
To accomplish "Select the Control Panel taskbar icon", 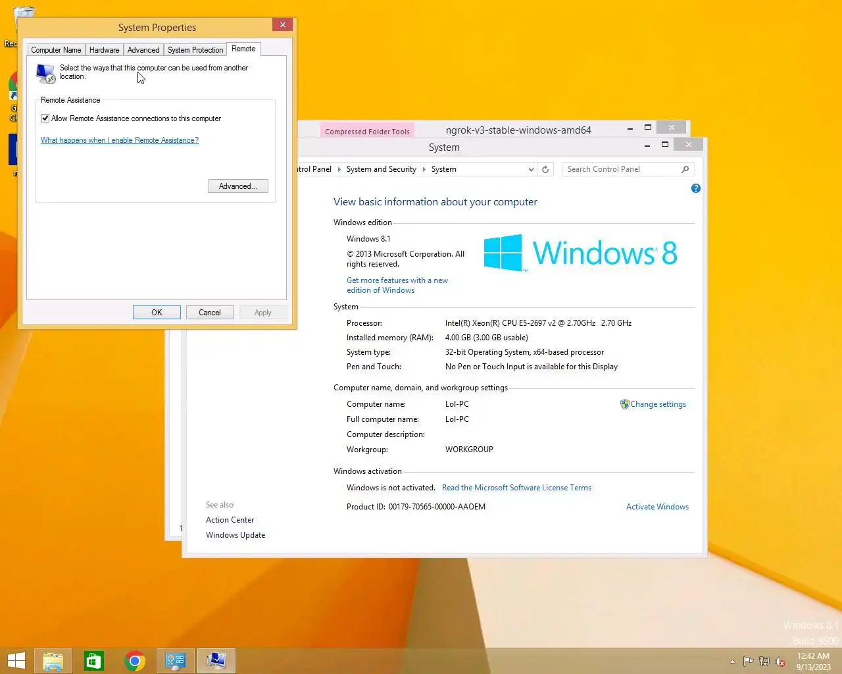I will (176, 661).
